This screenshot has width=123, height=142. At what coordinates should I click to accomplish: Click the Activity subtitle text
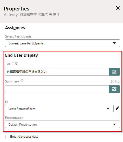[32, 15]
